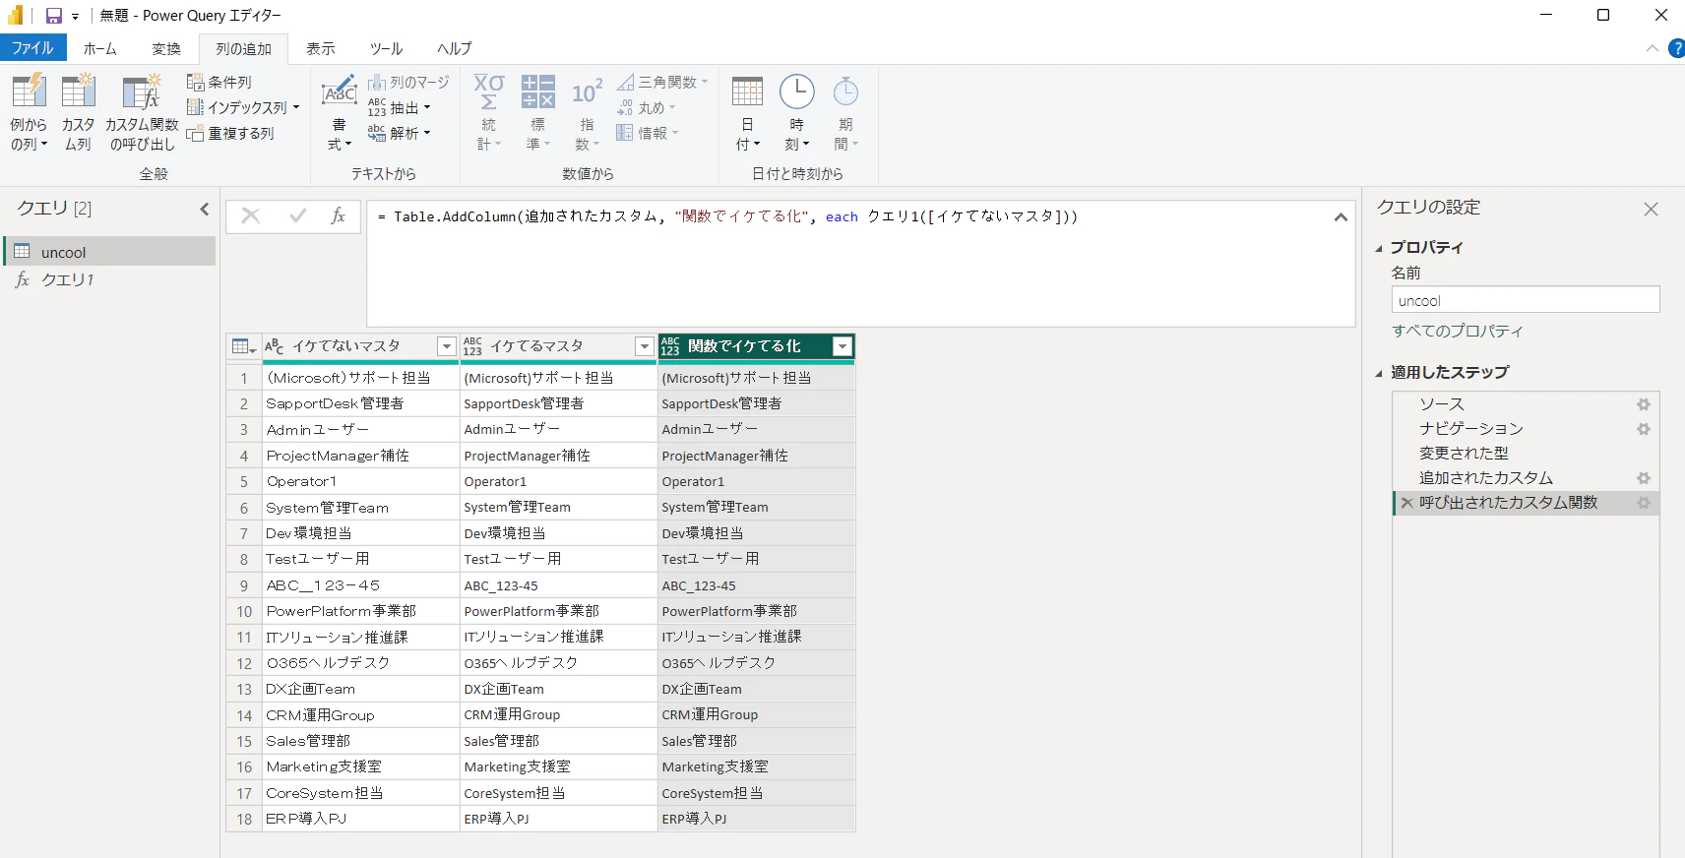Switch to Home (ホーム) tab

[99, 48]
